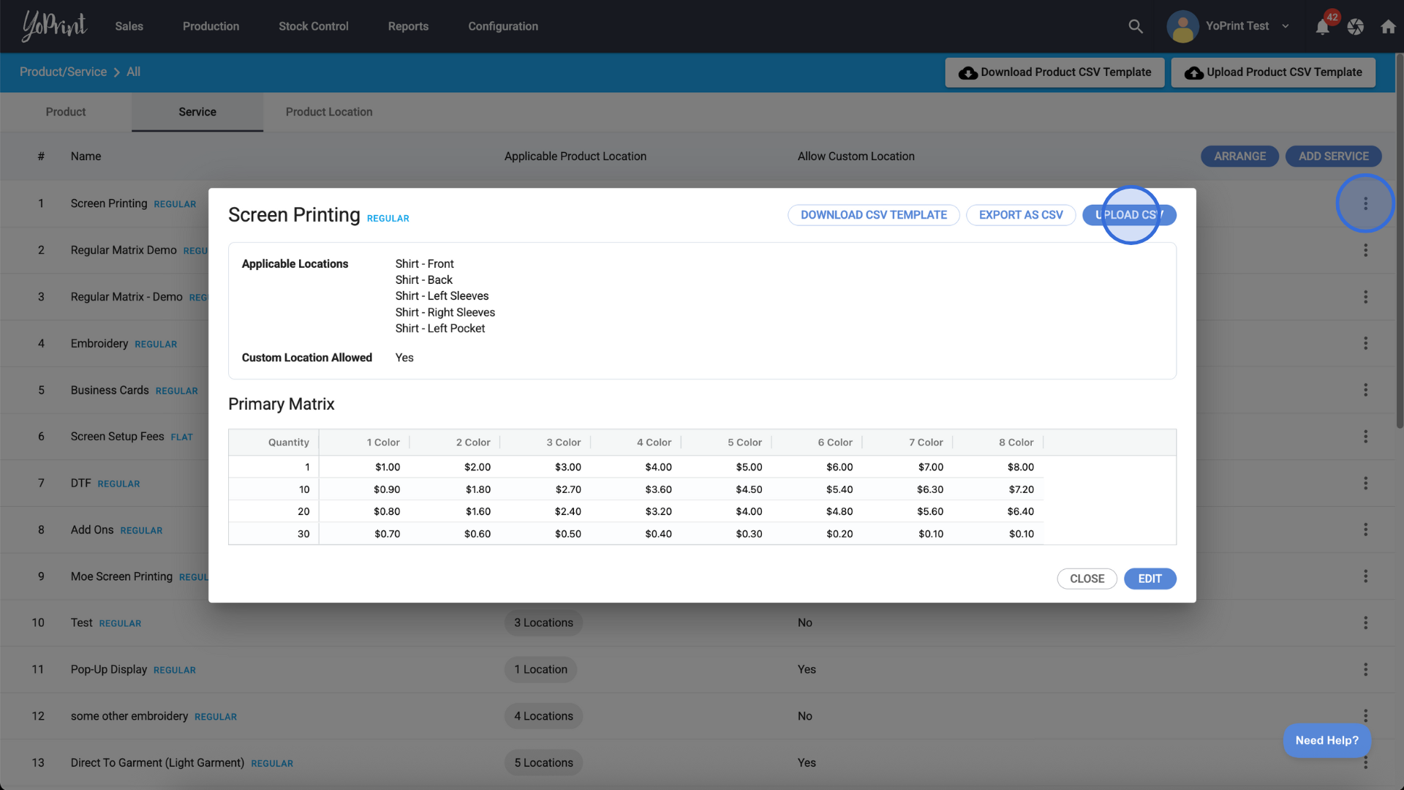Click the Name column header
Screen dimensions: 1404x790
(86, 157)
